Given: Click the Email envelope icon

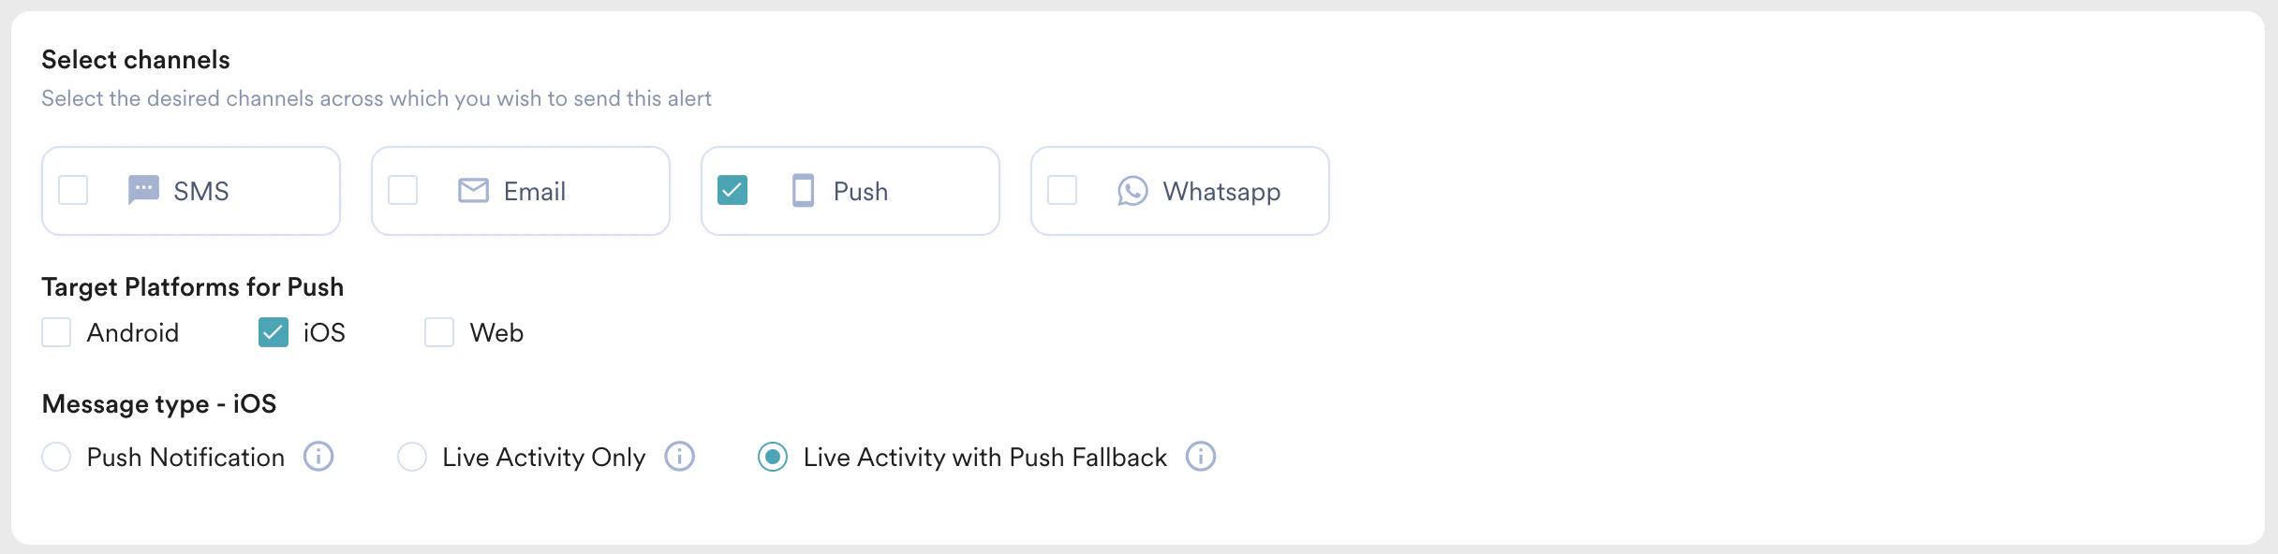Looking at the screenshot, I should pyautogui.click(x=472, y=191).
